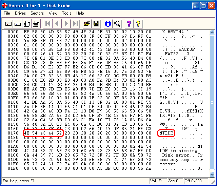Click the yellow question mark help icon
This screenshot has height=186, width=217.
(x=138, y=24)
